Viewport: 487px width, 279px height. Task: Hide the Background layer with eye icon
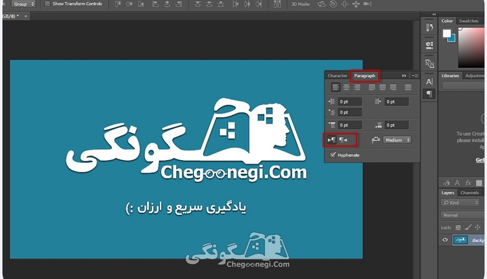tap(445, 240)
